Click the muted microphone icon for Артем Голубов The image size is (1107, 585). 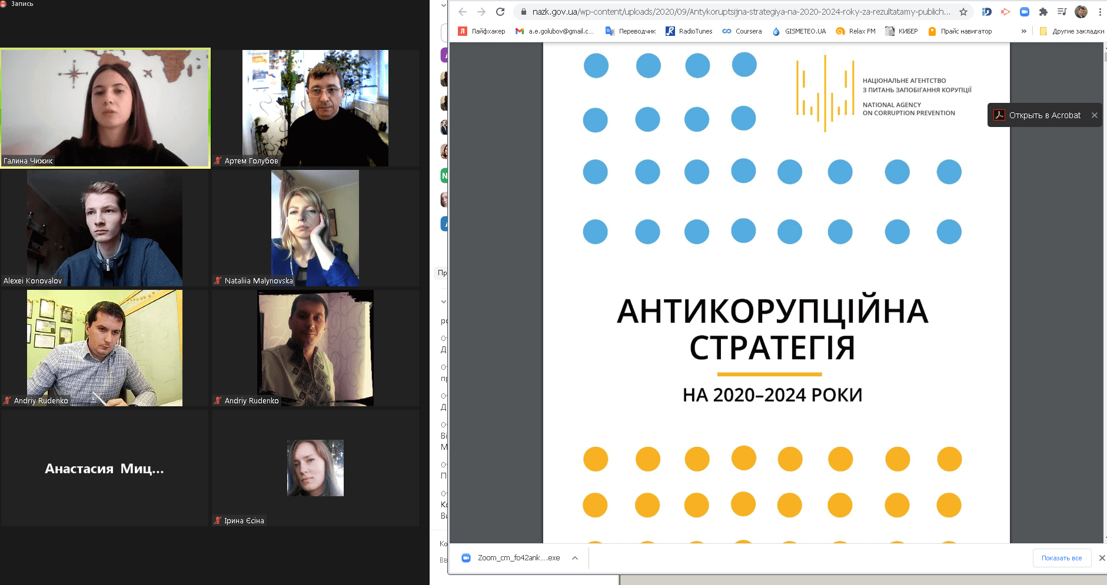218,161
